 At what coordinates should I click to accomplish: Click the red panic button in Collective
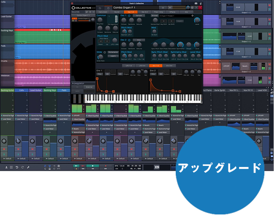point(200,8)
